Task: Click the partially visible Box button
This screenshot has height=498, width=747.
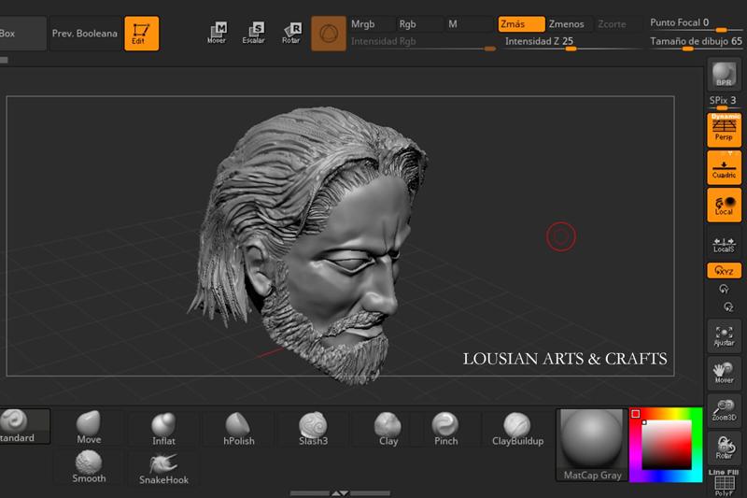Action: pos(22,34)
